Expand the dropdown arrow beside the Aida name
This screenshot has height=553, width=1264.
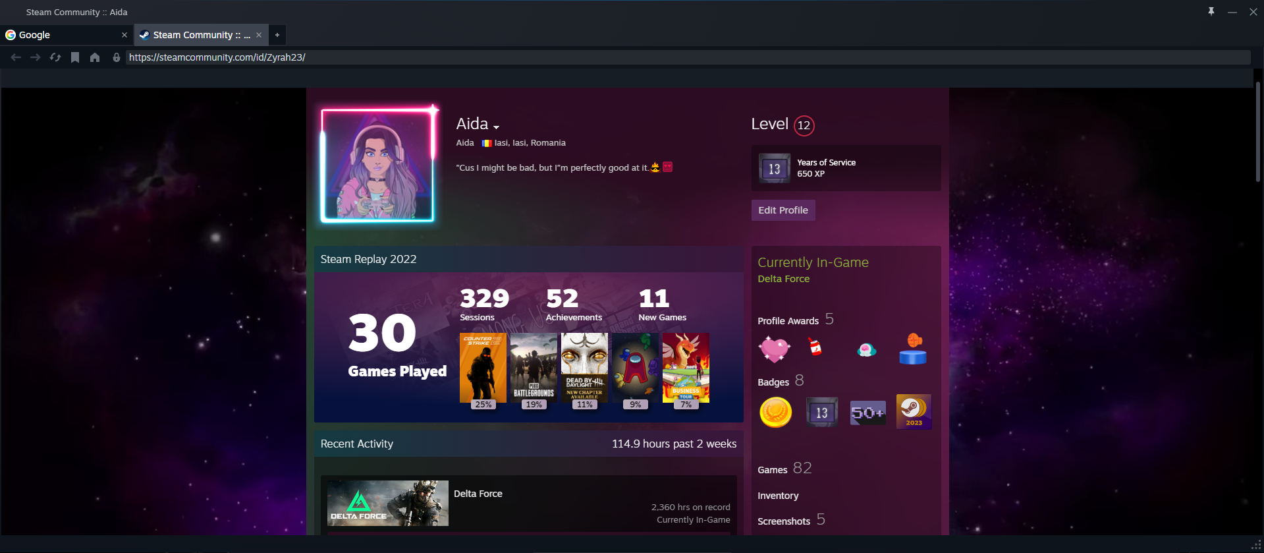496,127
